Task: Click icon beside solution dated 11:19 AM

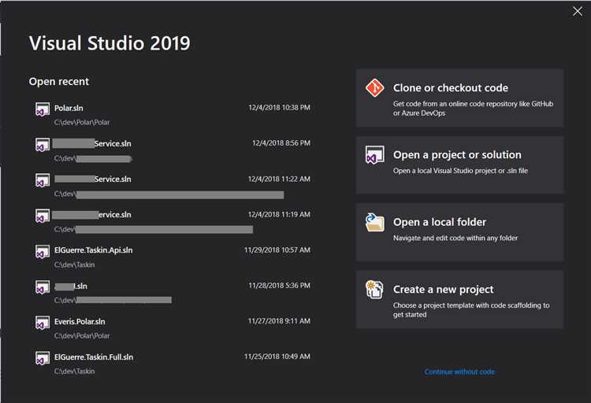Action: point(43,216)
